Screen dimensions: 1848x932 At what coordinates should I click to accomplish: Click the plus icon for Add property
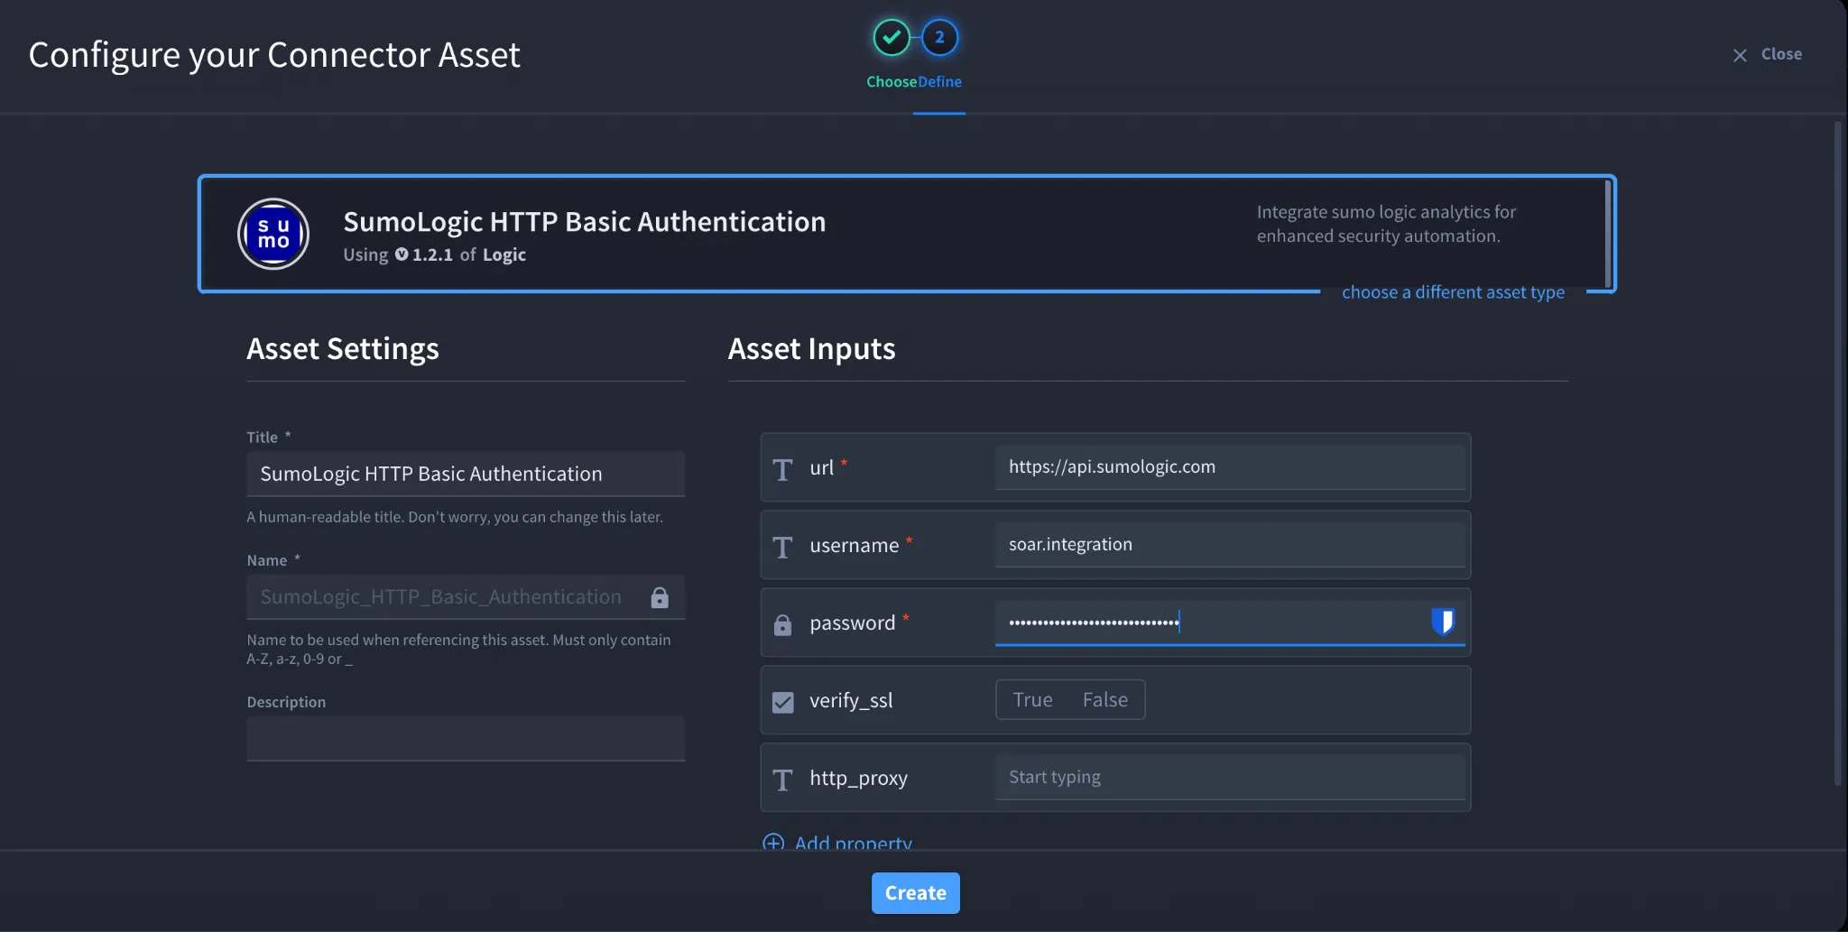[773, 844]
